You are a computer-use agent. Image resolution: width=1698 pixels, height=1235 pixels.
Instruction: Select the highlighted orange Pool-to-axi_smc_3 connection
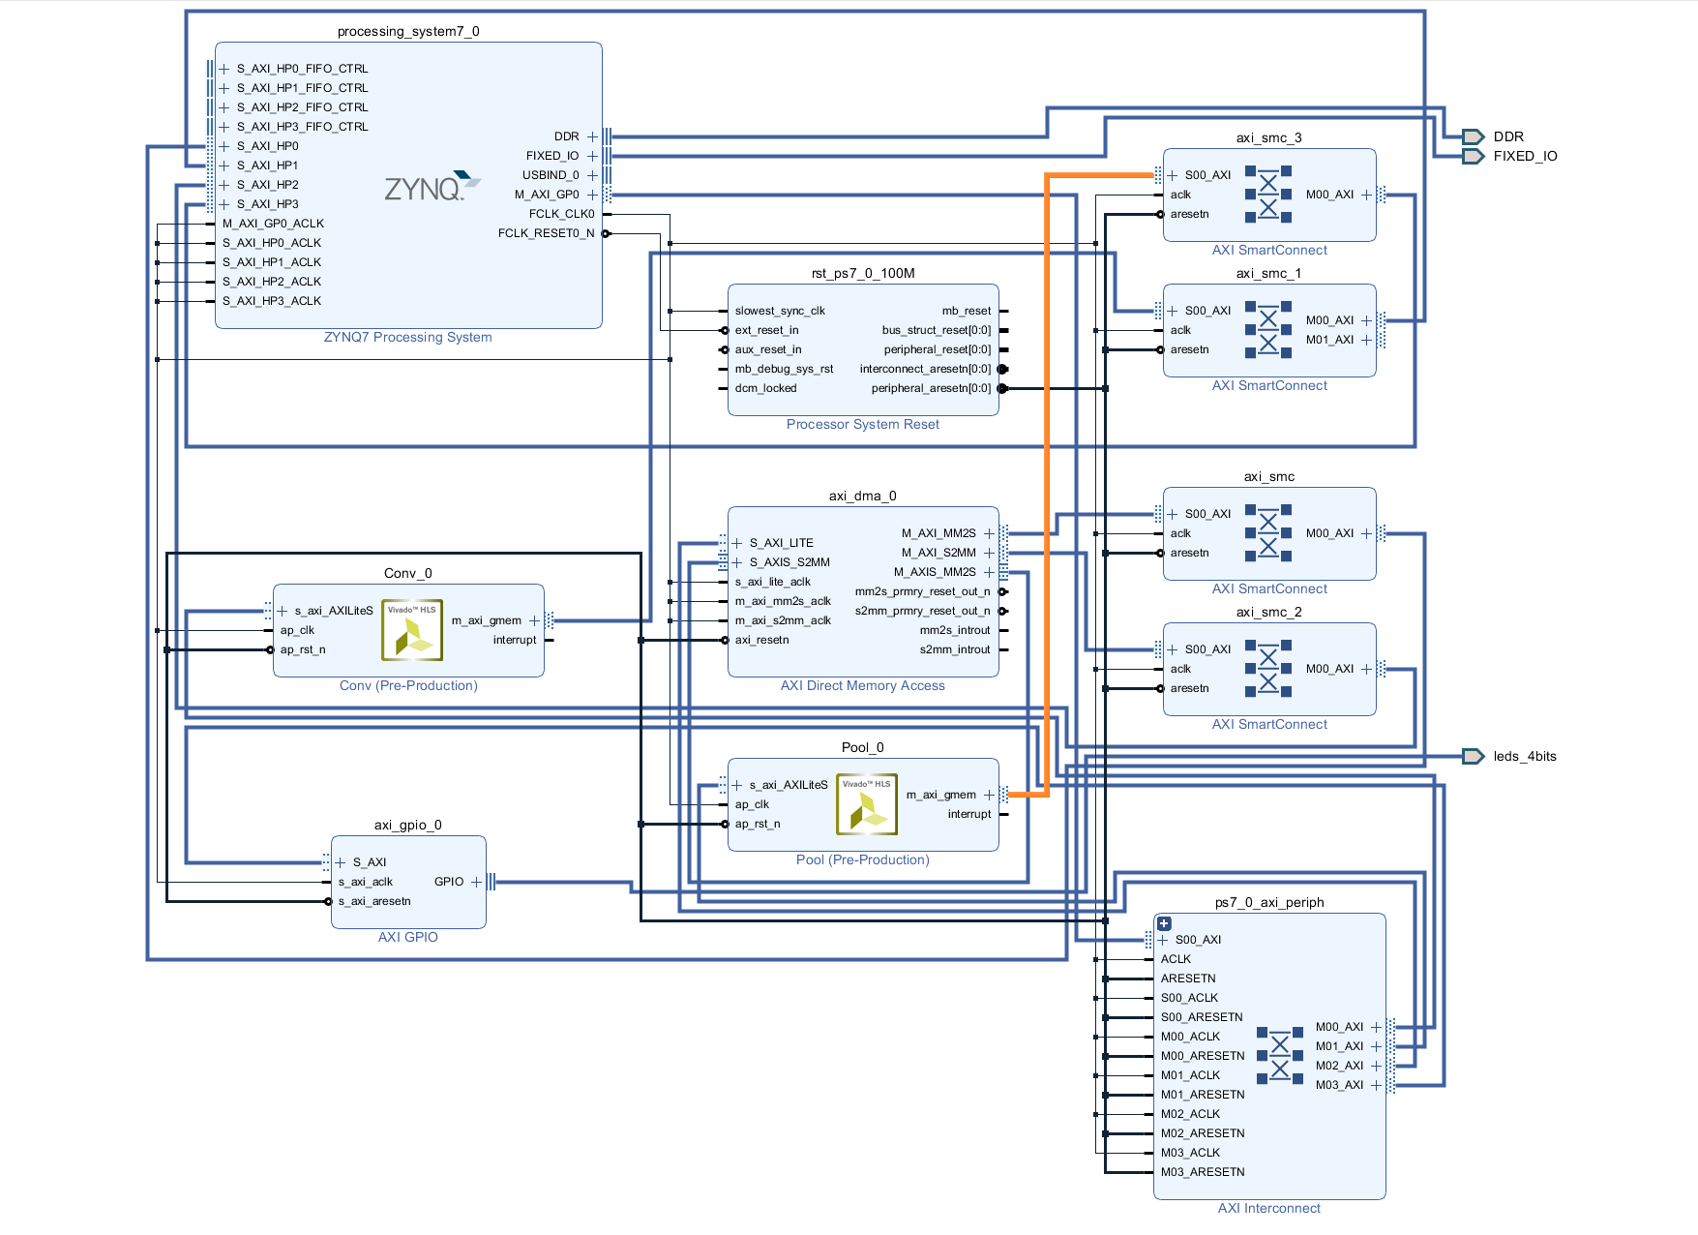pos(1047,484)
